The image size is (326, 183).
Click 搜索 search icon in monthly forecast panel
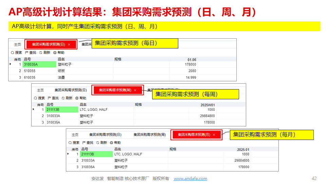click(70, 143)
